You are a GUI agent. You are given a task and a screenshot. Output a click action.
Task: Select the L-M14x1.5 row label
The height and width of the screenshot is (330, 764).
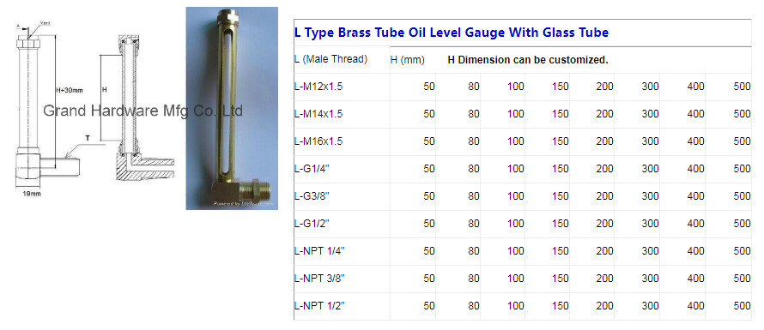pos(318,114)
